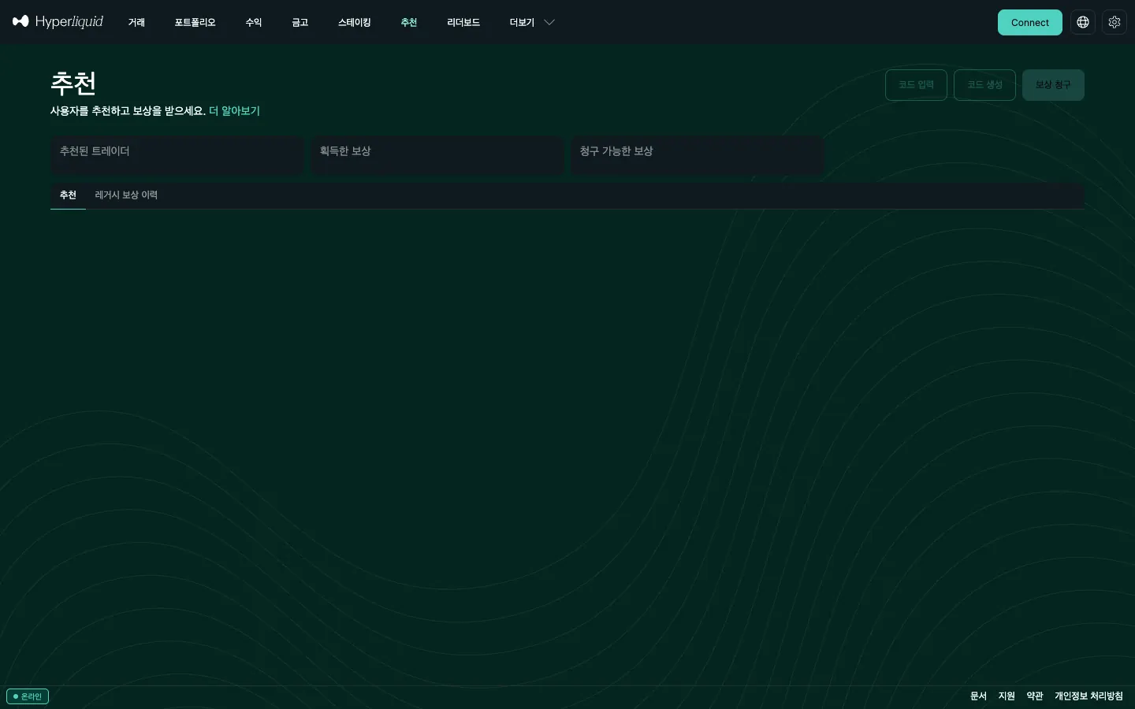Select 추천 in the top navigation bar

point(408,22)
